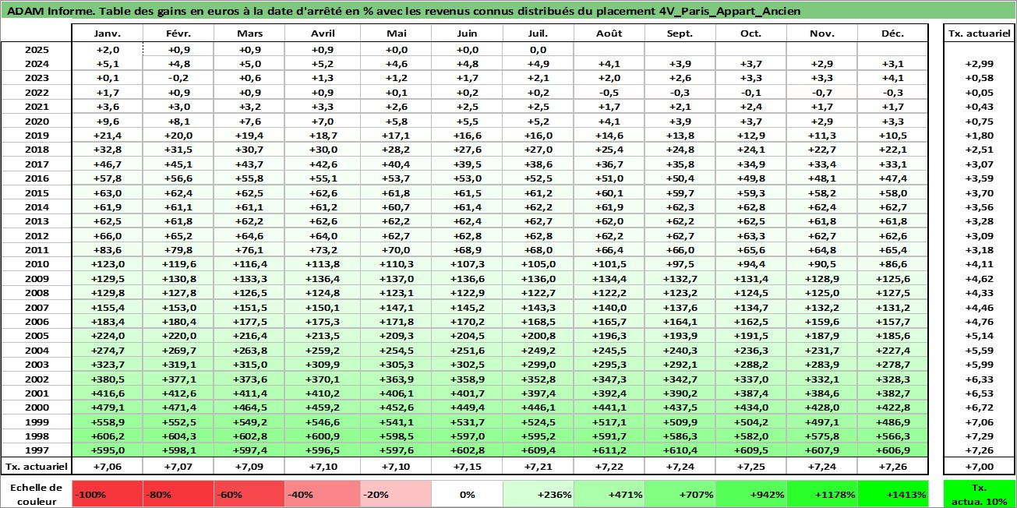Click the +707% green scale cell
This screenshot has height=508, width=1017.
[x=679, y=494]
